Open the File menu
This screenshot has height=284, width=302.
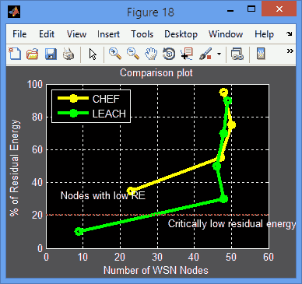(19, 34)
